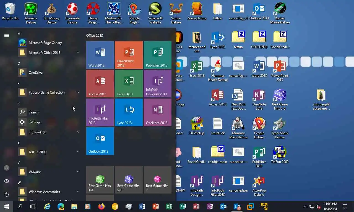Open the Action Center notifications
354x212 pixels.
[x=345, y=206]
